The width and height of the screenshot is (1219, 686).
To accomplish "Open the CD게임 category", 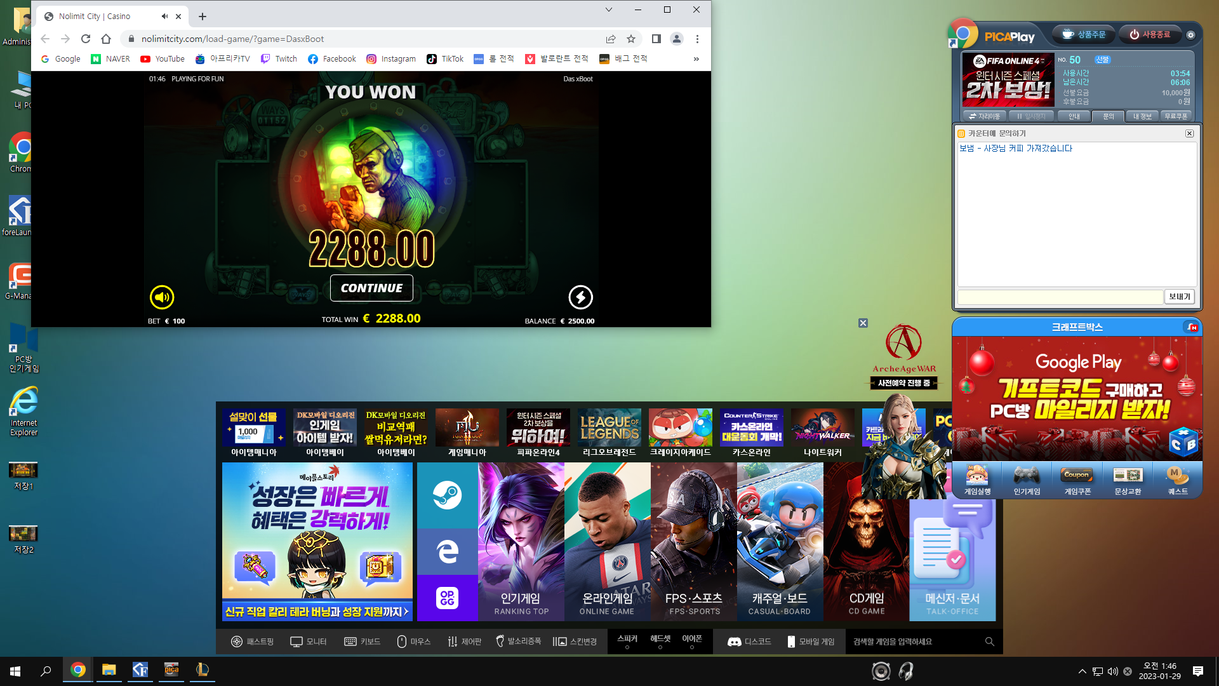I will pyautogui.click(x=867, y=542).
